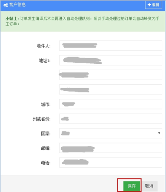The image size is (166, 192).
Task: Click the 州或省份 field label
Action: click(x=42, y=119)
